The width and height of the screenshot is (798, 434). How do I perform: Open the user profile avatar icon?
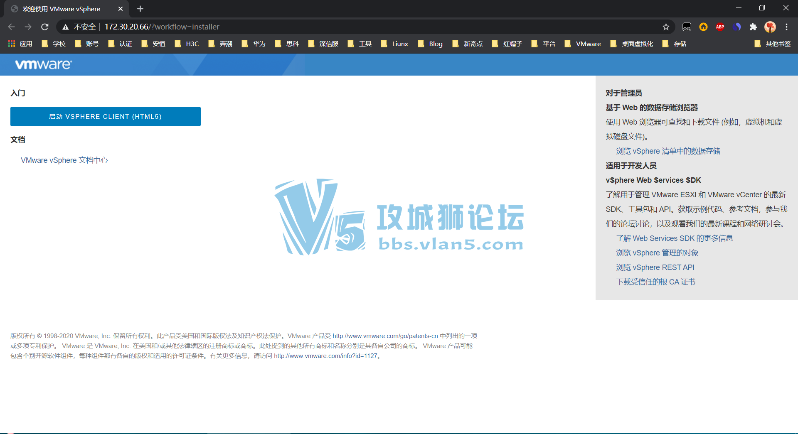point(770,27)
